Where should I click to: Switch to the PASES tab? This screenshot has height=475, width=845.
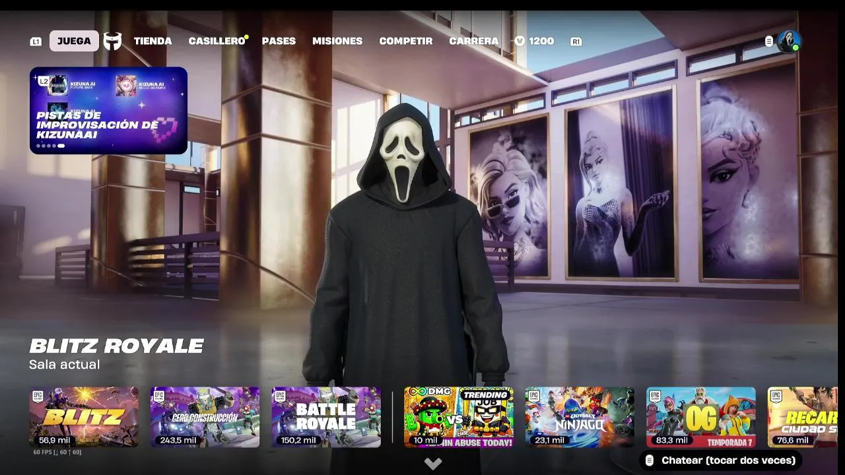279,41
